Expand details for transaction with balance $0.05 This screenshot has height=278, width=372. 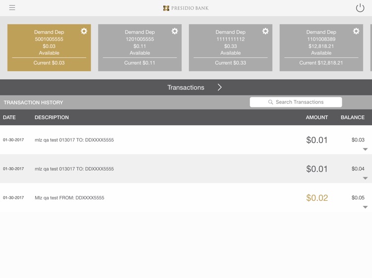pos(365,207)
